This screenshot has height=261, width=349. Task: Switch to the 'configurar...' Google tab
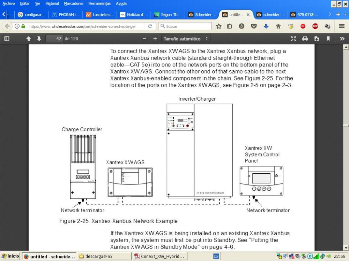[31, 15]
